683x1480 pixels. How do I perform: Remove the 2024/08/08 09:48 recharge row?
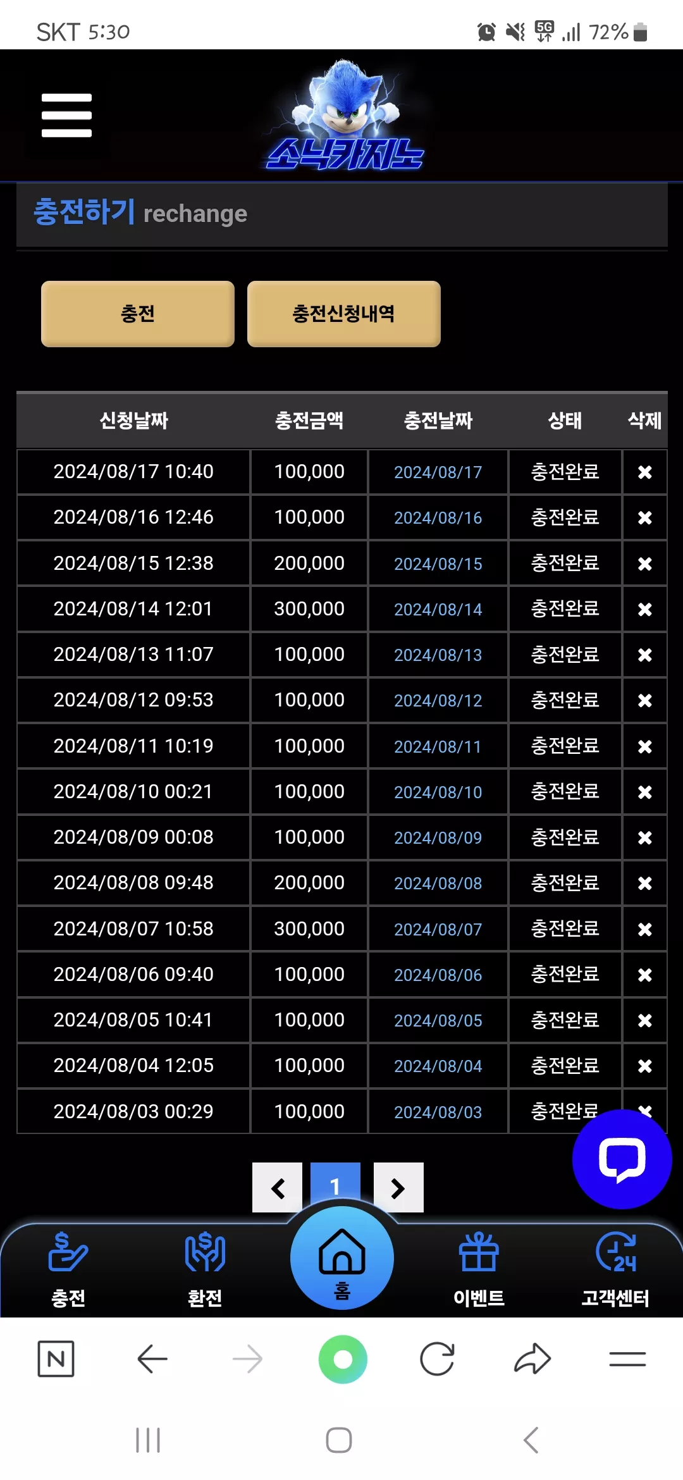pos(644,883)
